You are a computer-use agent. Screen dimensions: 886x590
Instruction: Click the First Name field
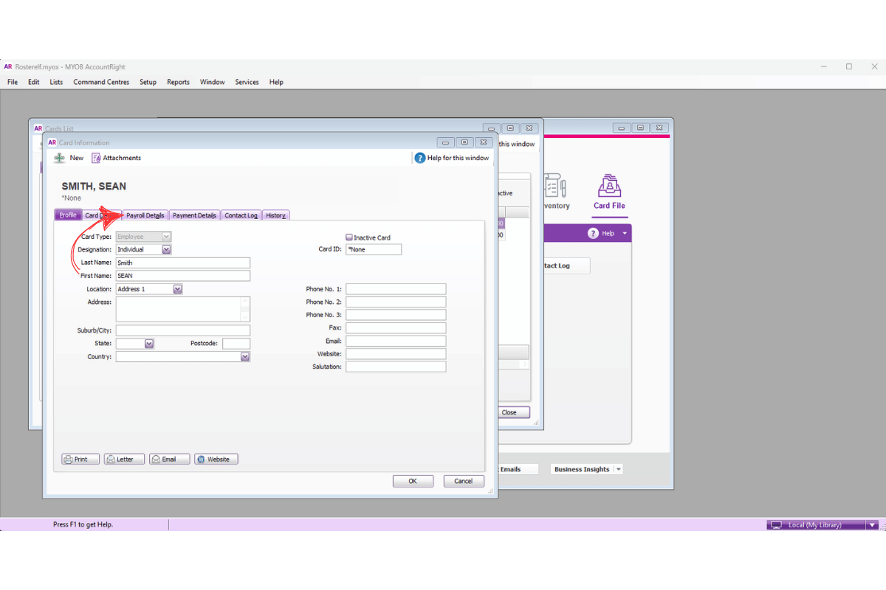coord(183,276)
